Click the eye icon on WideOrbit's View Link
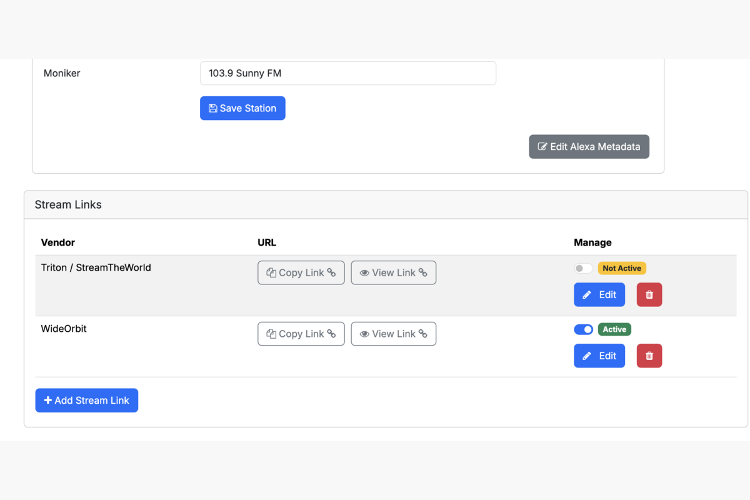This screenshot has width=750, height=500. [364, 334]
